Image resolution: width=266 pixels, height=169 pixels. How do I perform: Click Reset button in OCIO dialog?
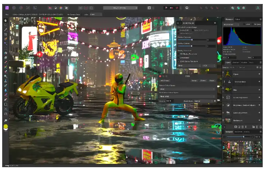pyautogui.click(x=212, y=81)
